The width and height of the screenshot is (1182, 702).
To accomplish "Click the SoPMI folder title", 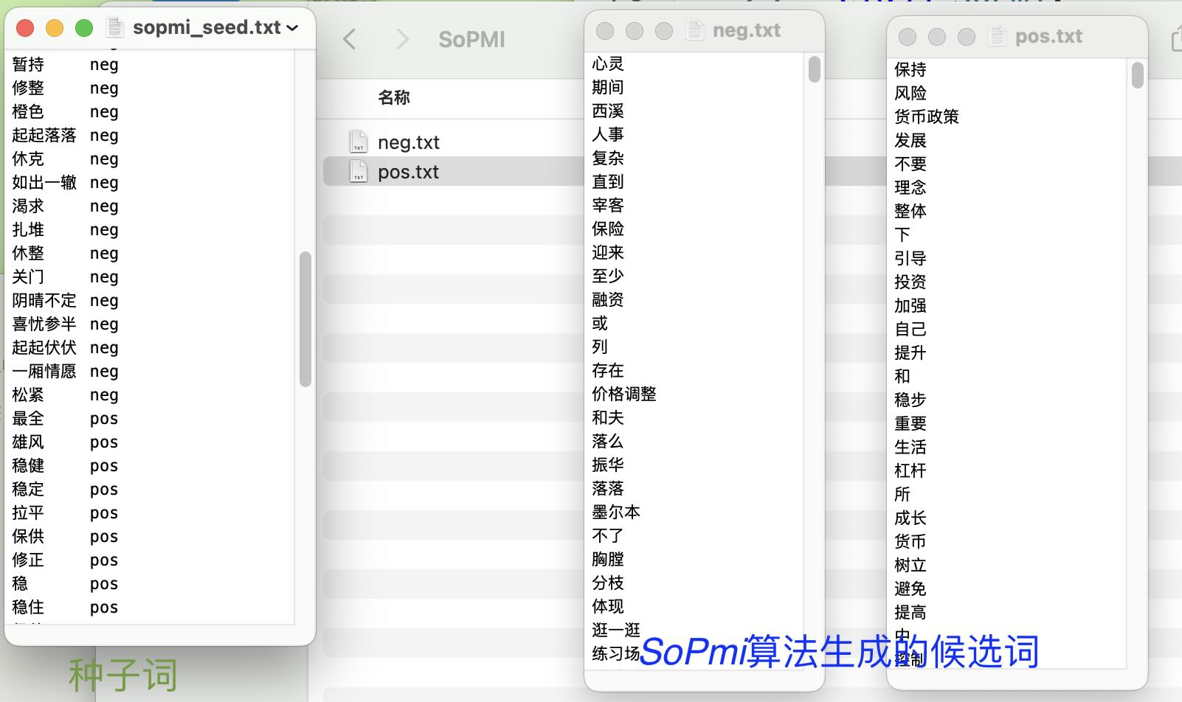I will click(471, 40).
